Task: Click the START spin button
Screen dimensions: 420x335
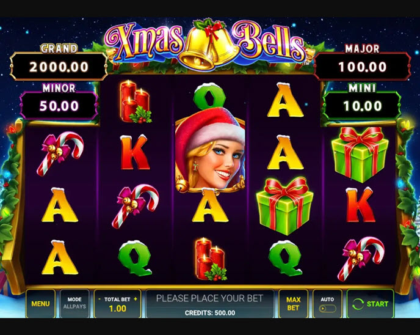Action: (x=370, y=304)
